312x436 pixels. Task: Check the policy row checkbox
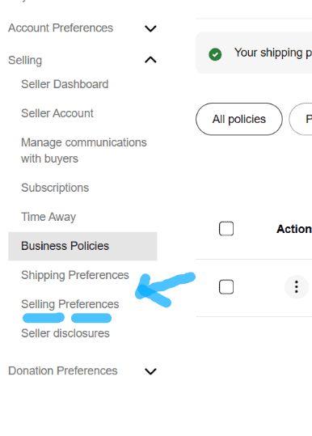[226, 286]
